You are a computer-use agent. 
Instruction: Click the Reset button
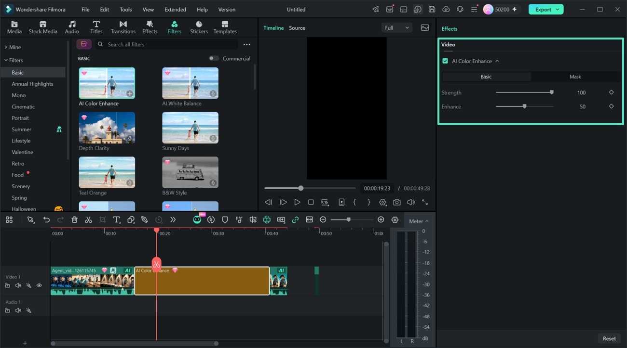(609, 338)
